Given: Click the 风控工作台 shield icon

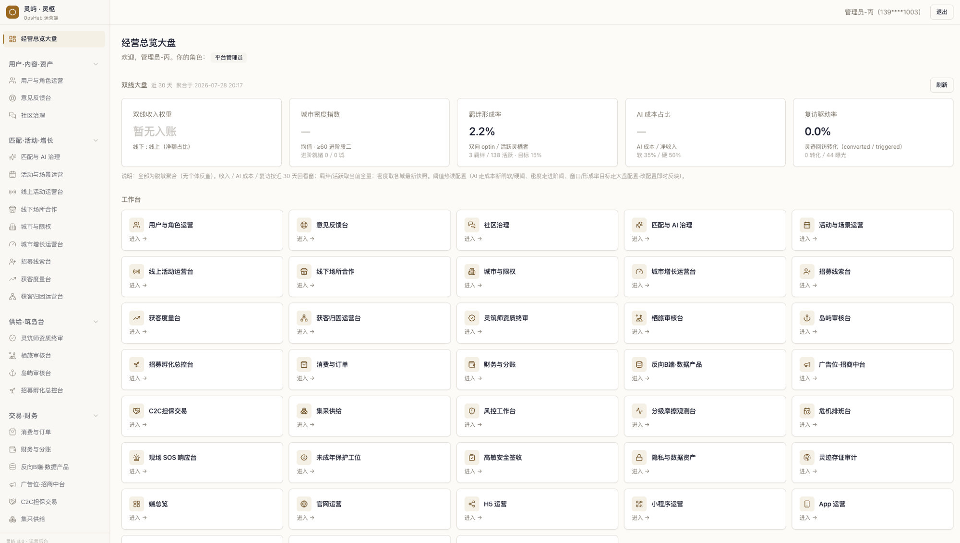Looking at the screenshot, I should point(471,411).
